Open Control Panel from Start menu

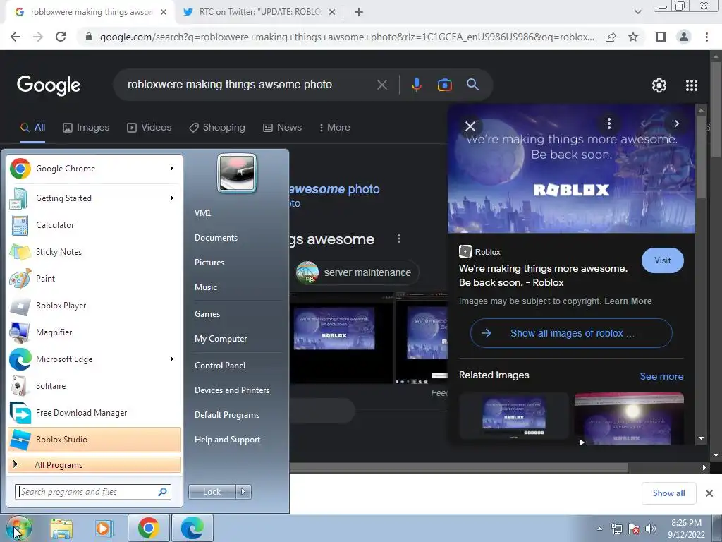click(x=220, y=366)
